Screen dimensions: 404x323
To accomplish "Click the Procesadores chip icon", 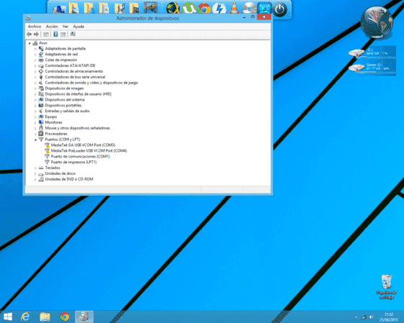I will (x=41, y=134).
